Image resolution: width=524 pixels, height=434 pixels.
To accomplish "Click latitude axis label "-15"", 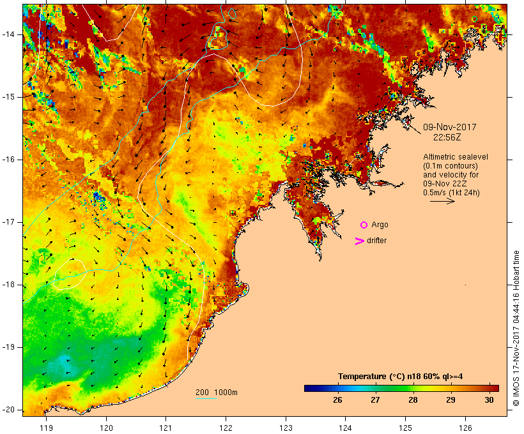I will 8,97.
